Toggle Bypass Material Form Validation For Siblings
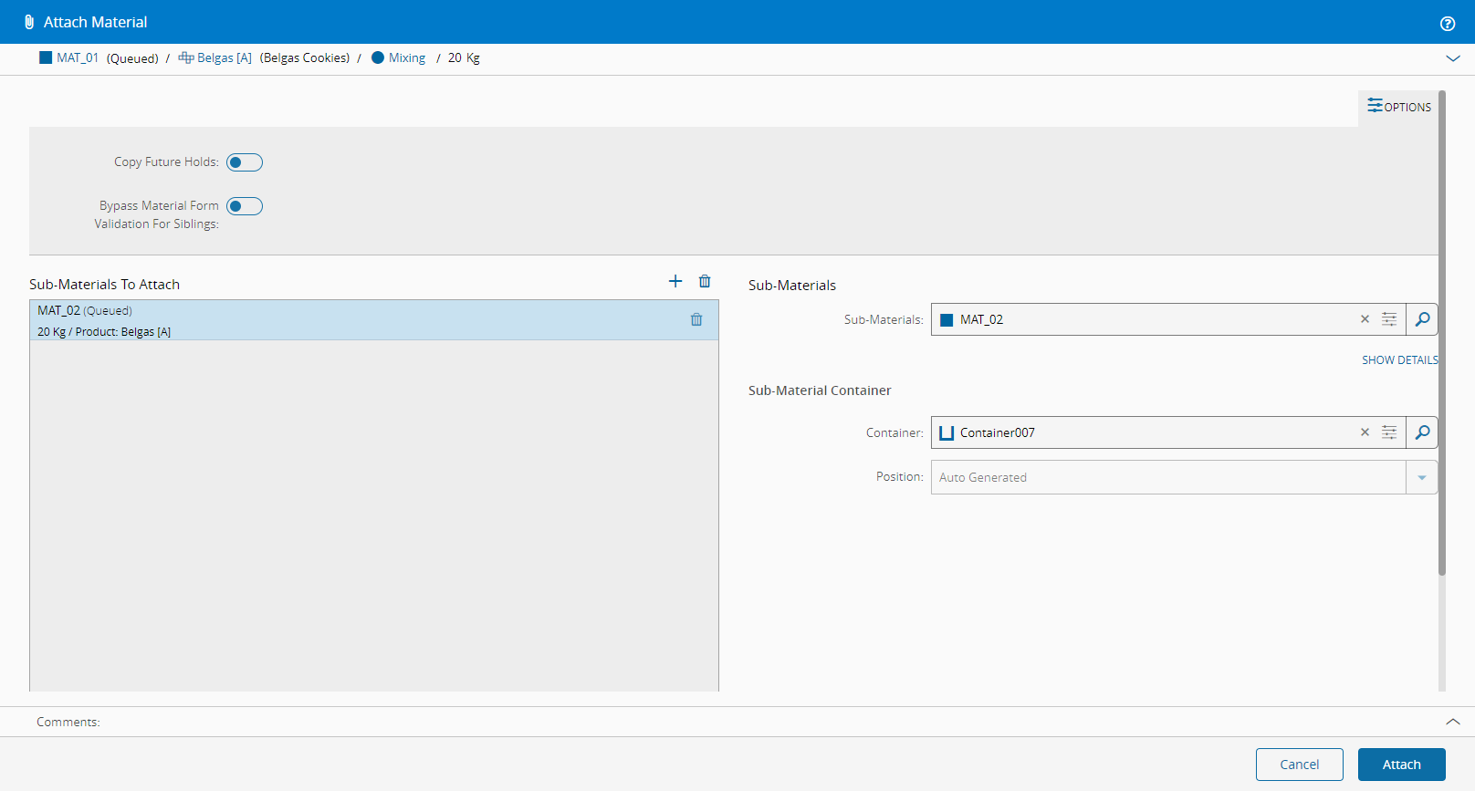Image resolution: width=1475 pixels, height=791 pixels. click(x=245, y=206)
